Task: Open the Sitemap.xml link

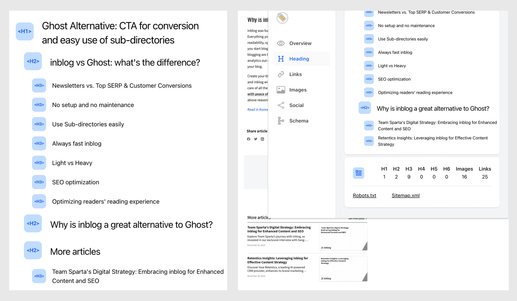Action: (406, 196)
